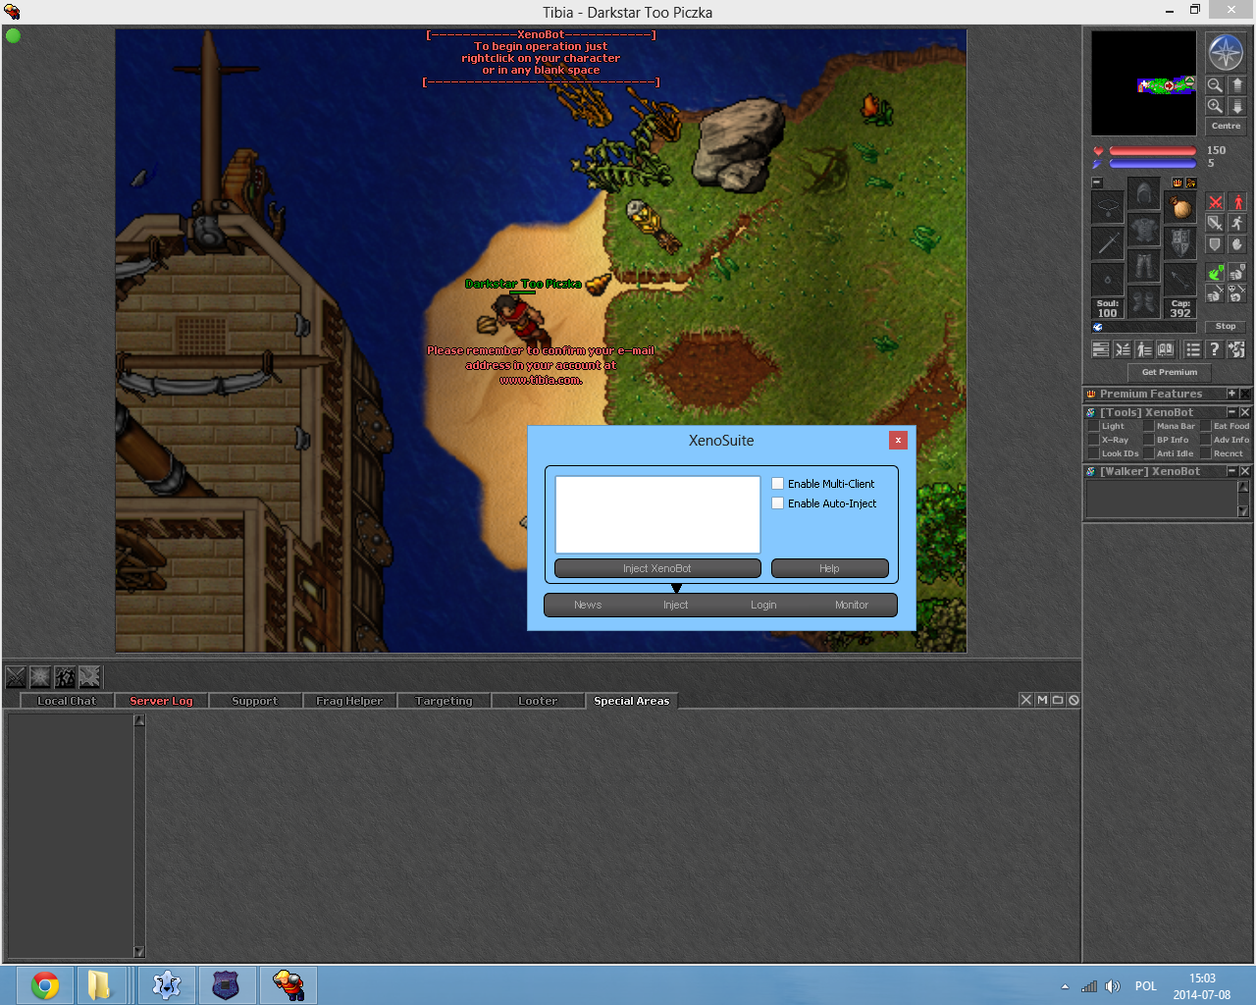Open the VIP list icon
This screenshot has width=1256, height=1005.
[1144, 349]
